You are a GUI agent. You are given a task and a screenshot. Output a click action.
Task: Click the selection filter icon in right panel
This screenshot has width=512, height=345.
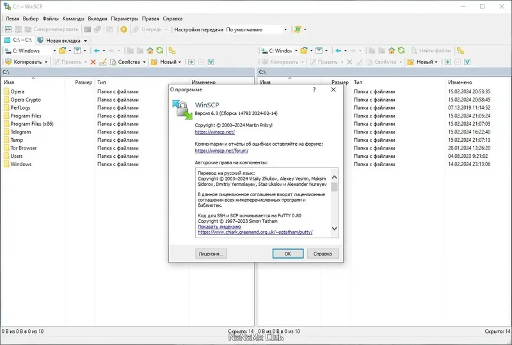467,62
